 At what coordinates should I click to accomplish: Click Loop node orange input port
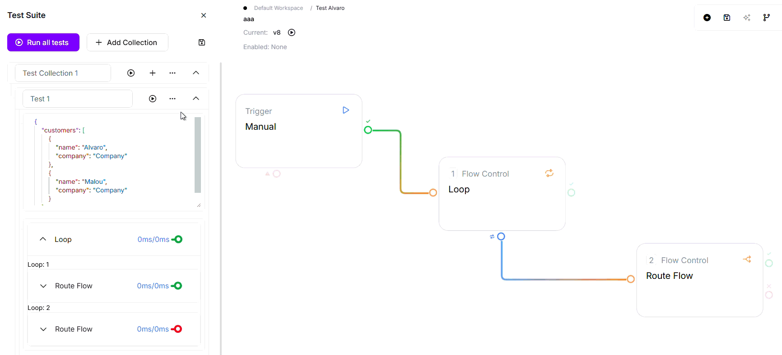coord(433,193)
